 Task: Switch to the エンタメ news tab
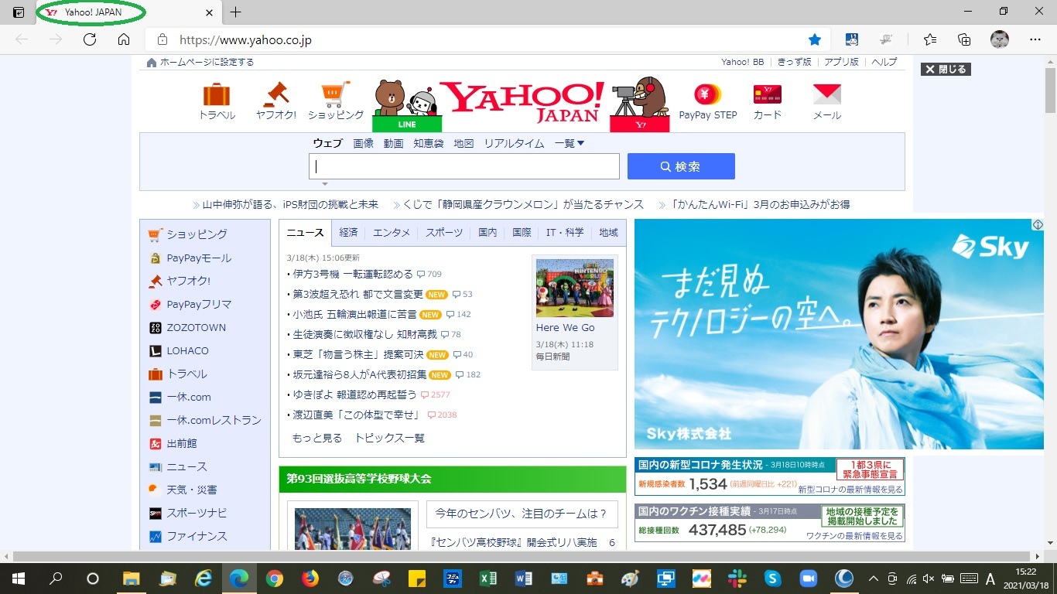(x=392, y=233)
